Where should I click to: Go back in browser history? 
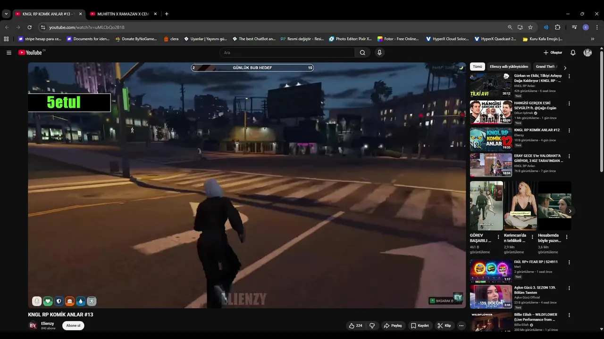click(x=7, y=27)
